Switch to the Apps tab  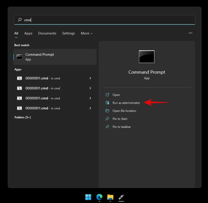click(28, 33)
